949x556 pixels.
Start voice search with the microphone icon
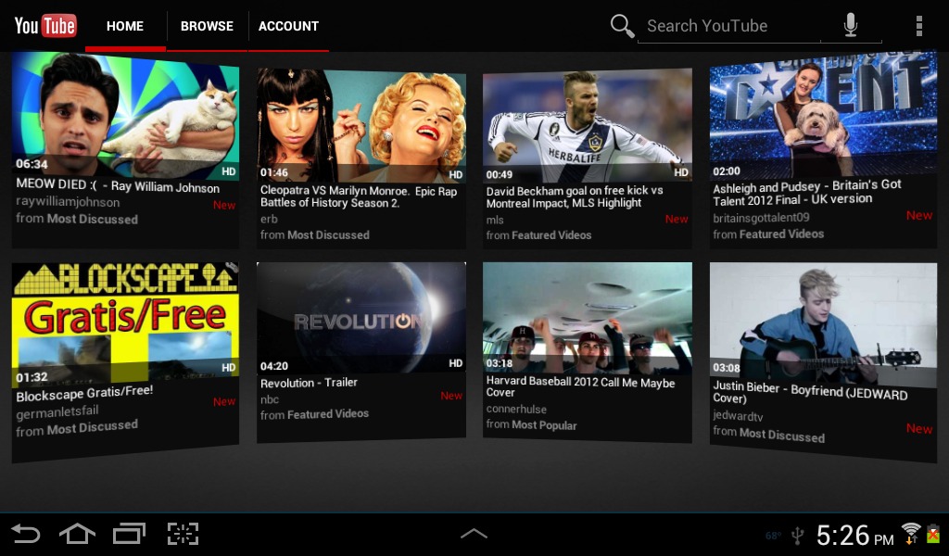coord(851,25)
